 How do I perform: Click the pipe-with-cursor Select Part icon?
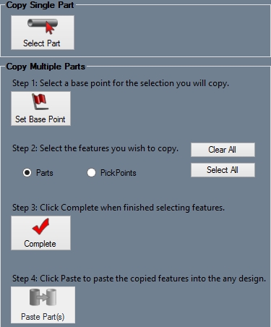coord(43,26)
